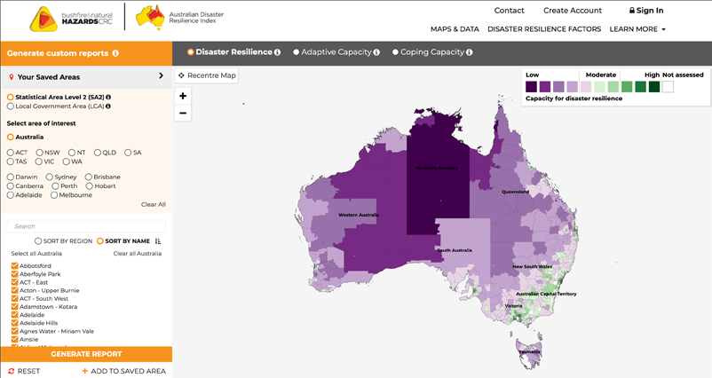Click info icon next to Adaptive Capacity

coord(376,52)
